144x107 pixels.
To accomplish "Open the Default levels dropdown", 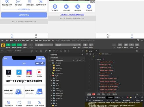I will point(127,100).
